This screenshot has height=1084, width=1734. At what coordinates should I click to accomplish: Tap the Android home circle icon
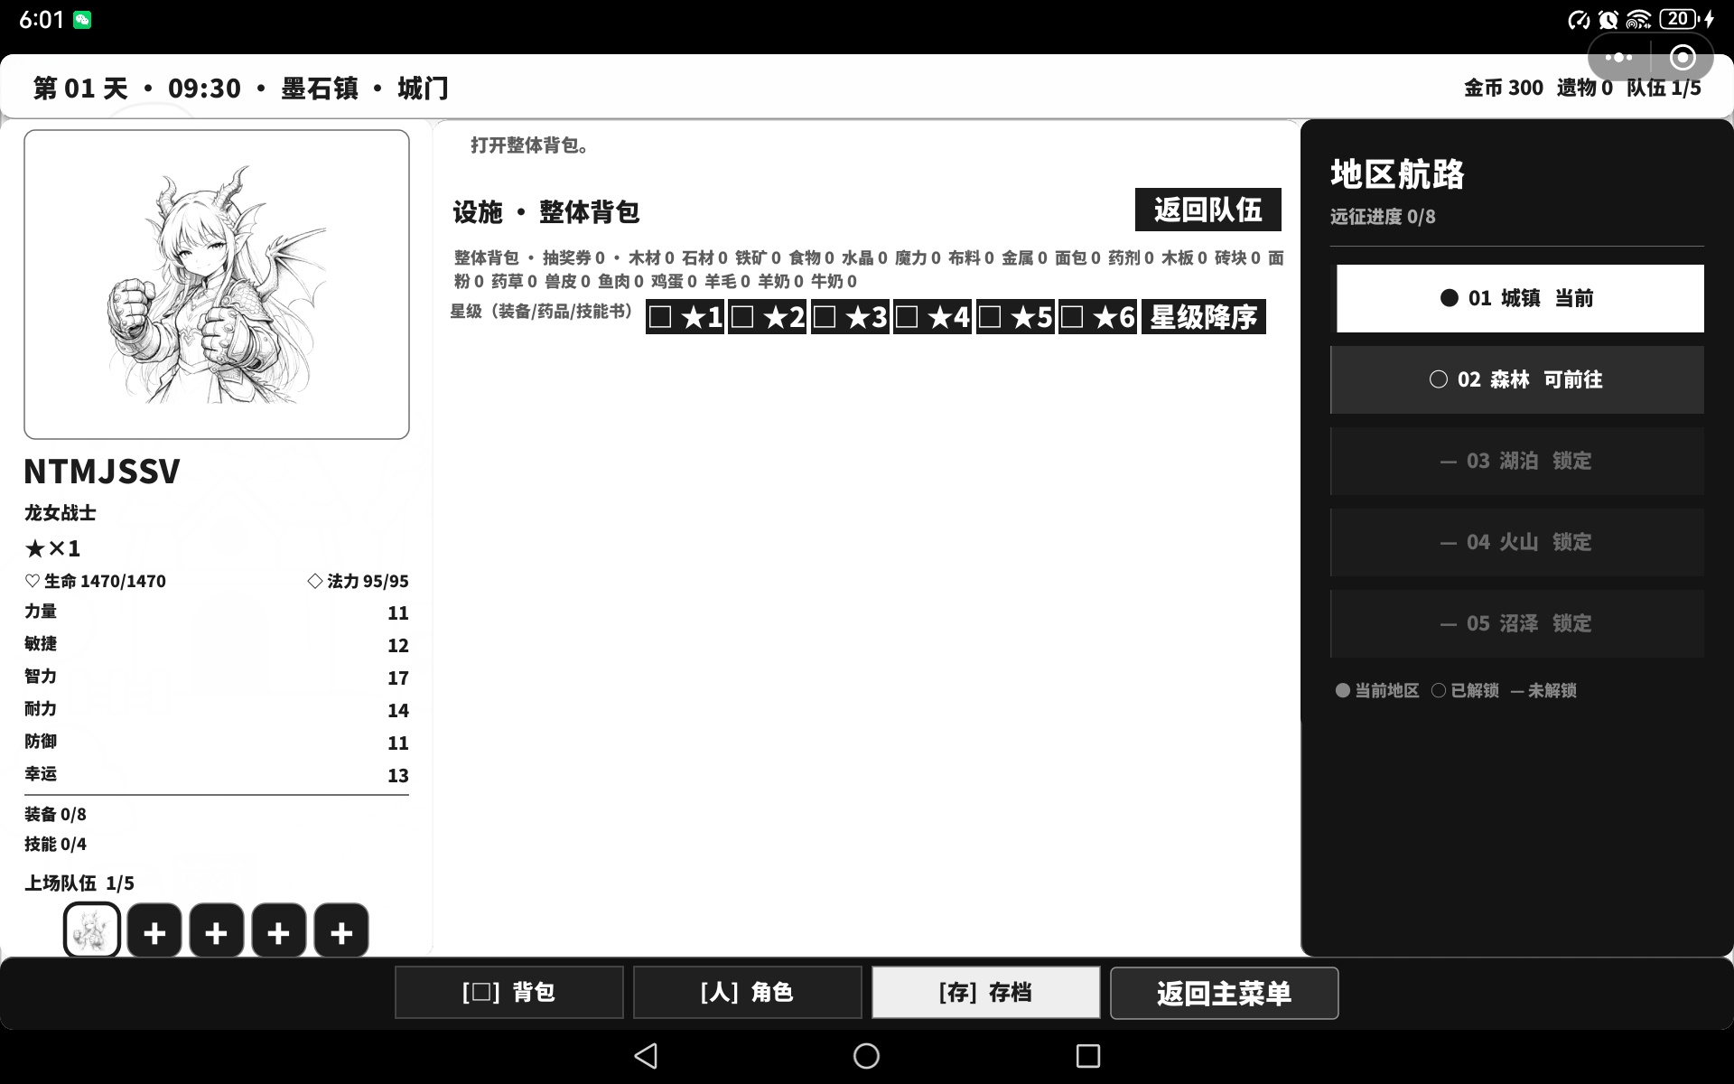pyautogui.click(x=866, y=1056)
